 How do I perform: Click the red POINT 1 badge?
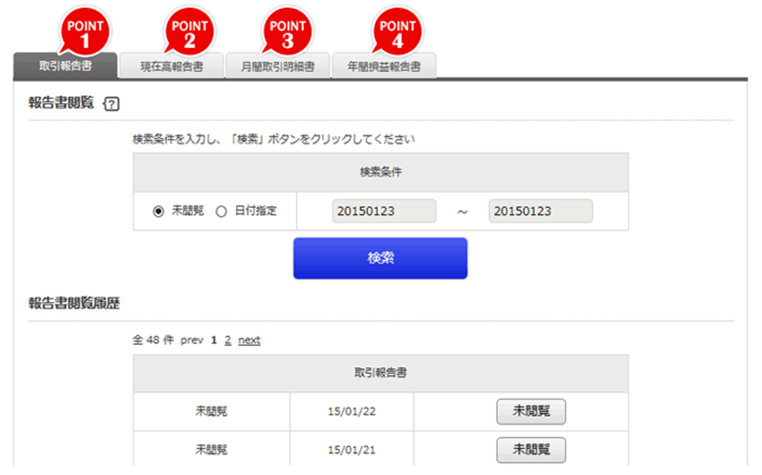(85, 32)
